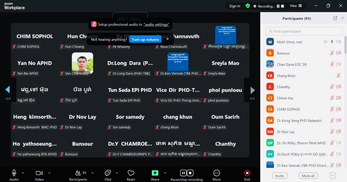Click the MoH video camera icon in list

338,42
